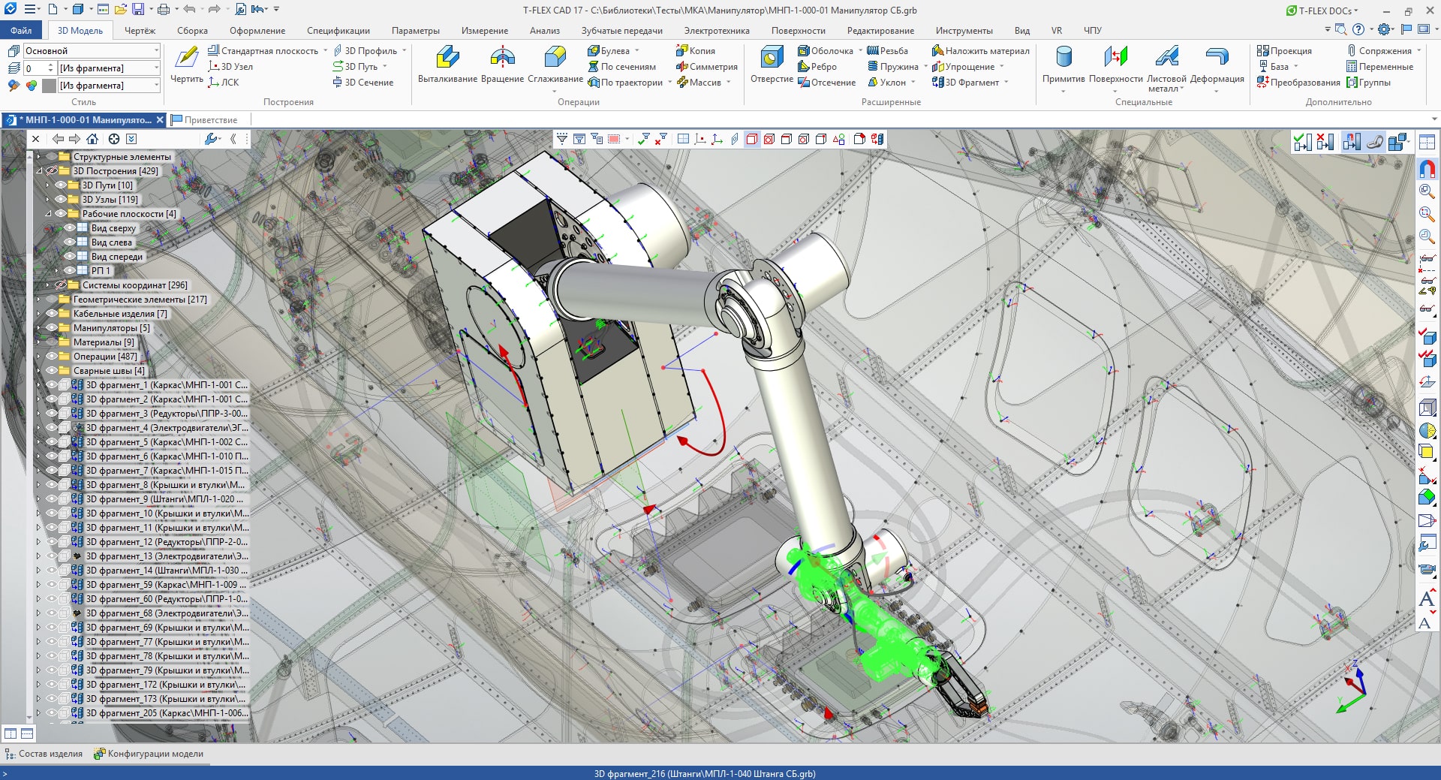Expand the Структурные элементы tree node

click(x=38, y=157)
